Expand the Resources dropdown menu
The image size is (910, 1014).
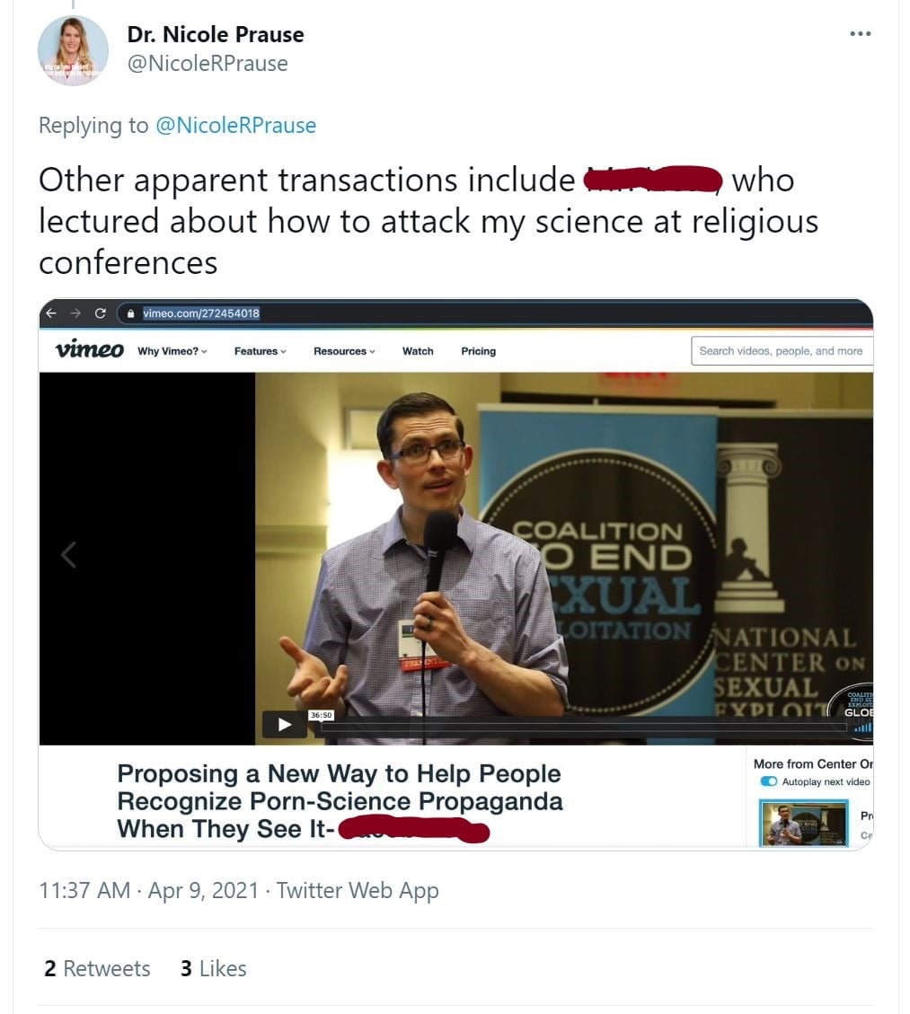344,351
